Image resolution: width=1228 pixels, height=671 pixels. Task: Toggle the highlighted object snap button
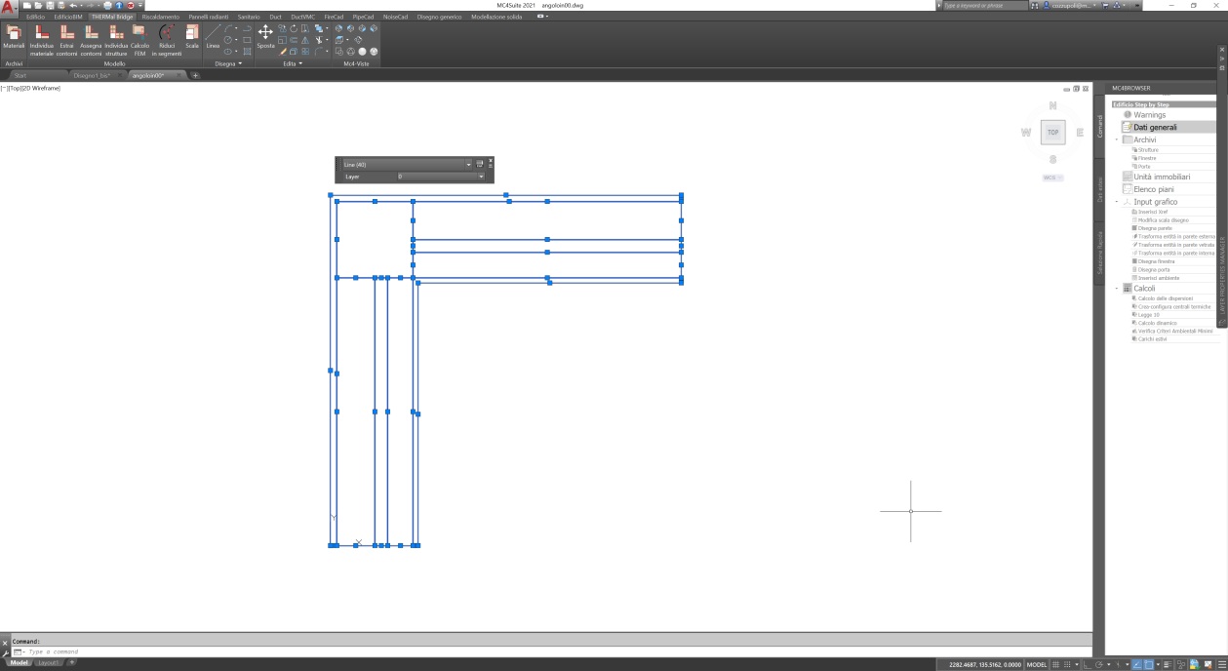pyautogui.click(x=1149, y=664)
